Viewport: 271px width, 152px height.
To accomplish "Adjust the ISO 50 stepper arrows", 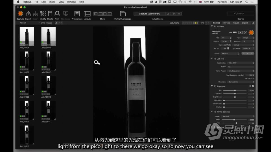I will (x=230, y=38).
